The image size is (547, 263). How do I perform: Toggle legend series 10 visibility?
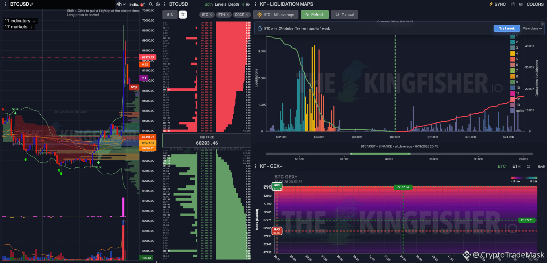pyautogui.click(x=515, y=88)
